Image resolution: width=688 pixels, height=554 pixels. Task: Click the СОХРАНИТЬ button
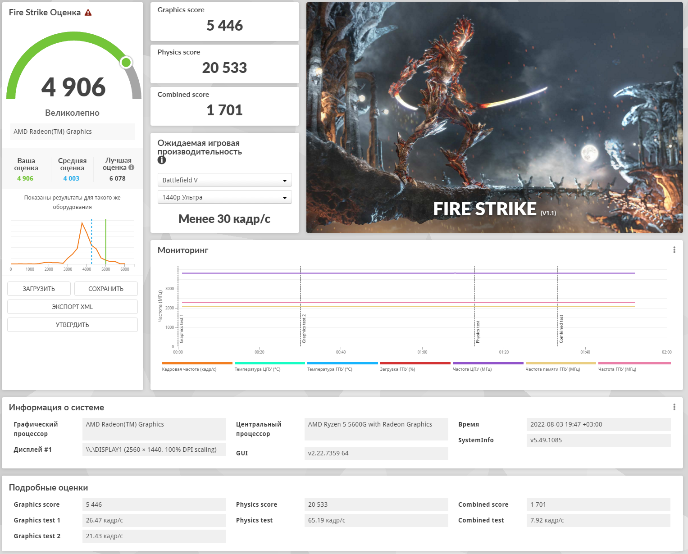tap(106, 289)
